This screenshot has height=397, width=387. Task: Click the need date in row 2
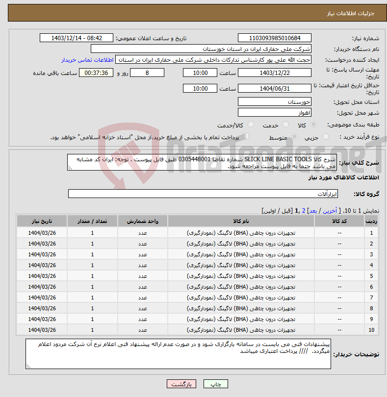tap(42, 244)
